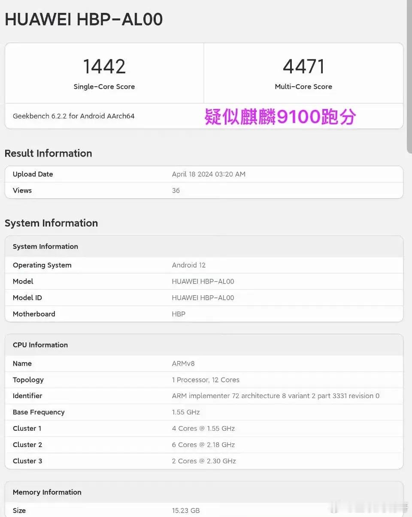The height and width of the screenshot is (517, 412).
Task: Click the 1 Processor, 12 Cores value
Action: coord(206,380)
